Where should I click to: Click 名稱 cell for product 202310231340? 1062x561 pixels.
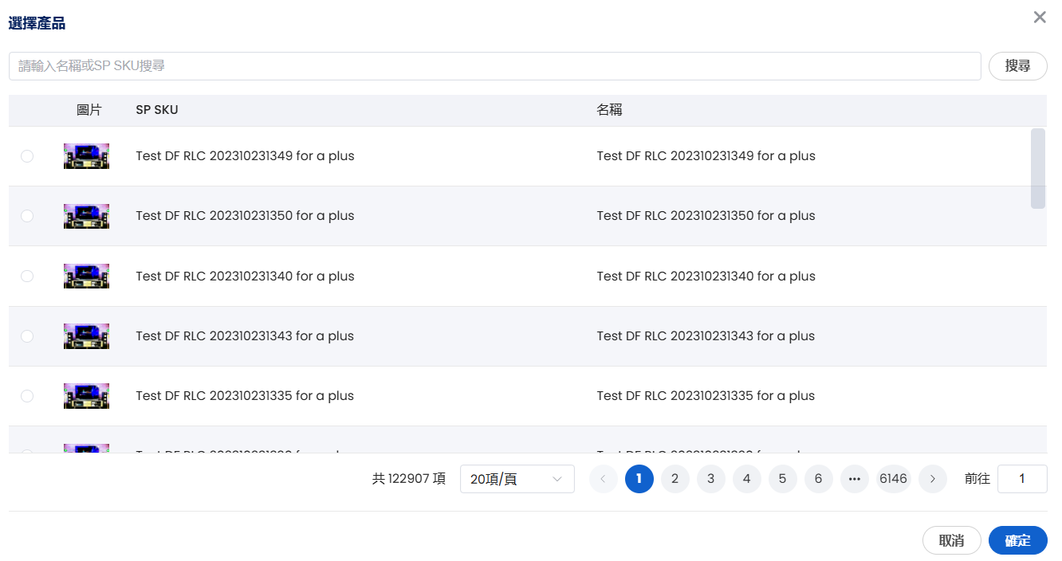click(x=706, y=277)
